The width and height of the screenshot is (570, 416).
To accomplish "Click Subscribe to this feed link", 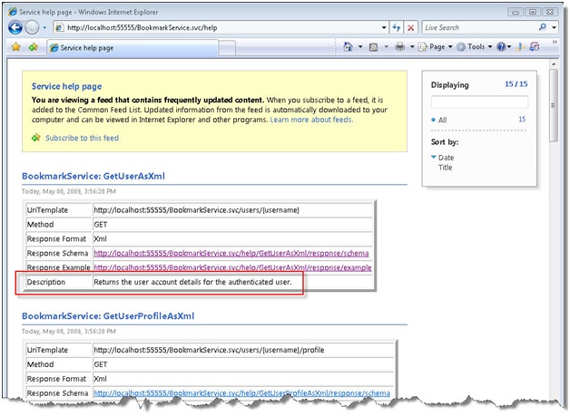I will [83, 138].
